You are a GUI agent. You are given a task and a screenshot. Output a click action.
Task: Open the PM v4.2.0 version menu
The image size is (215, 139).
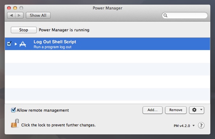pos(184,126)
